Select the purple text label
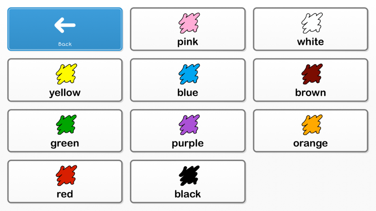The height and width of the screenshot is (211, 376). [188, 144]
